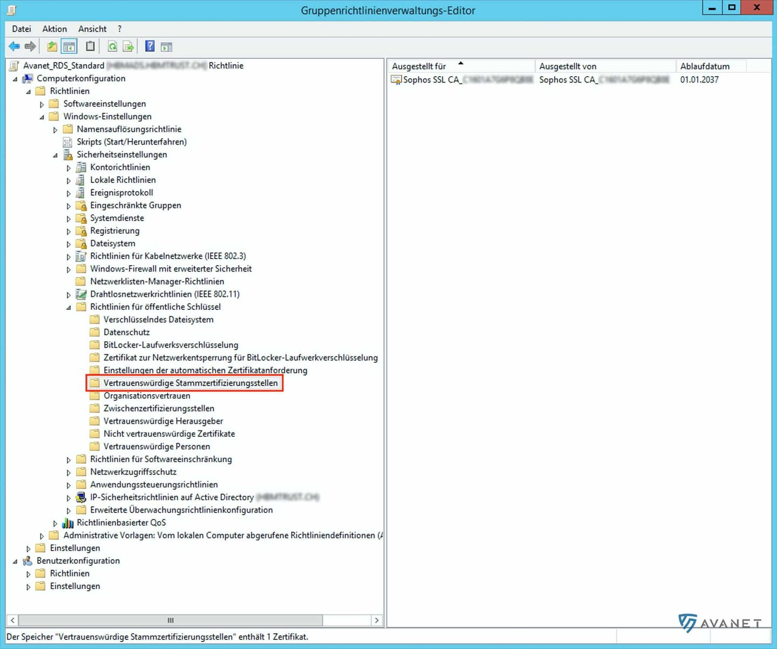This screenshot has height=649, width=777.
Task: Expand Administrative Vorlagen node
Action: (42, 536)
